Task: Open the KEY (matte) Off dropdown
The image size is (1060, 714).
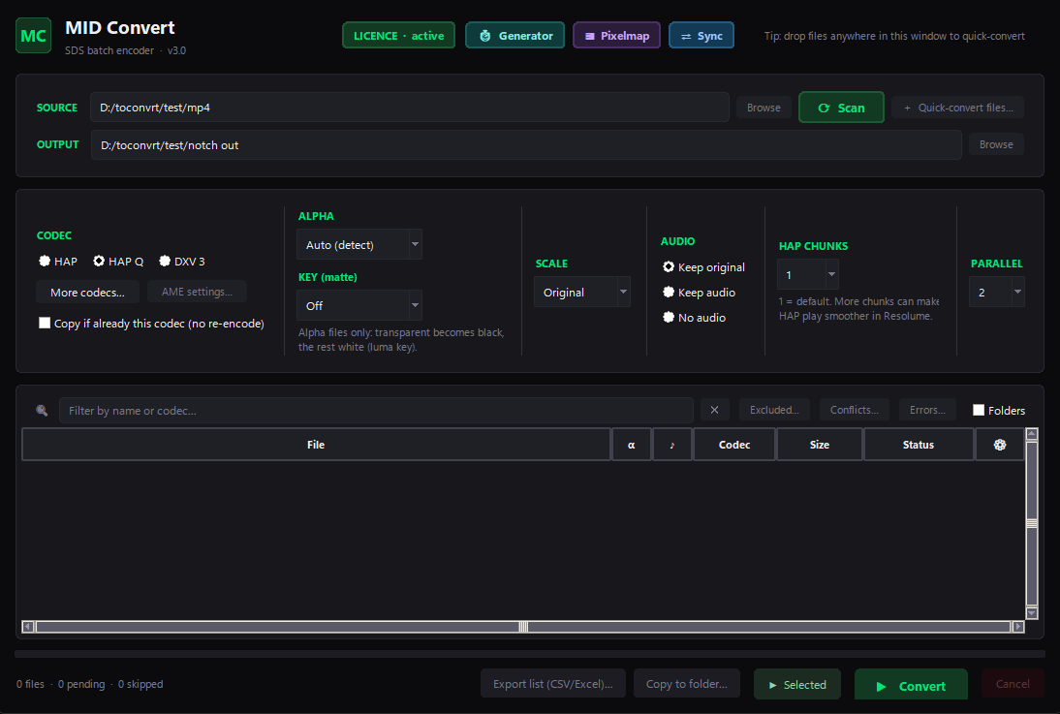Action: [359, 305]
